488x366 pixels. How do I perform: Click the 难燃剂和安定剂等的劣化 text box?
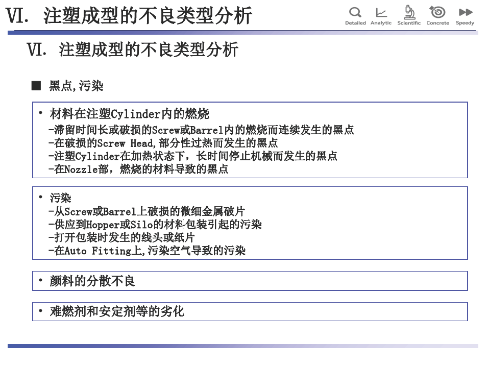pyautogui.click(x=250, y=311)
